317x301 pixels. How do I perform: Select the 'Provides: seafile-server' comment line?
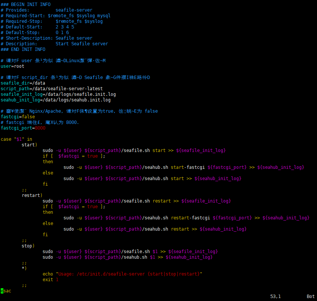click(x=46, y=10)
